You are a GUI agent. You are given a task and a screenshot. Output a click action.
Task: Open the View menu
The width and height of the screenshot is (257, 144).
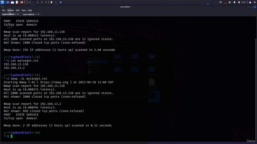[23, 10]
